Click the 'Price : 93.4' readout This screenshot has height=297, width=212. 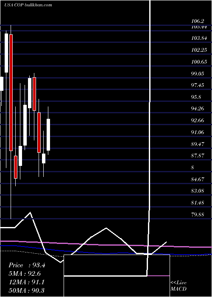click(27, 265)
